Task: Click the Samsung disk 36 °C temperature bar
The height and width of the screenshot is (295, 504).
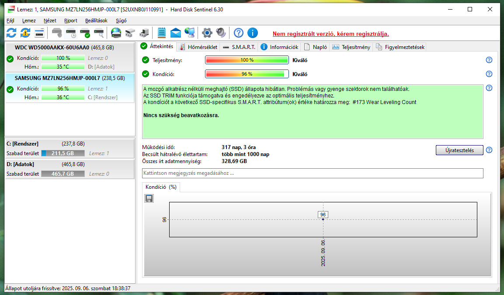Action: pos(63,97)
